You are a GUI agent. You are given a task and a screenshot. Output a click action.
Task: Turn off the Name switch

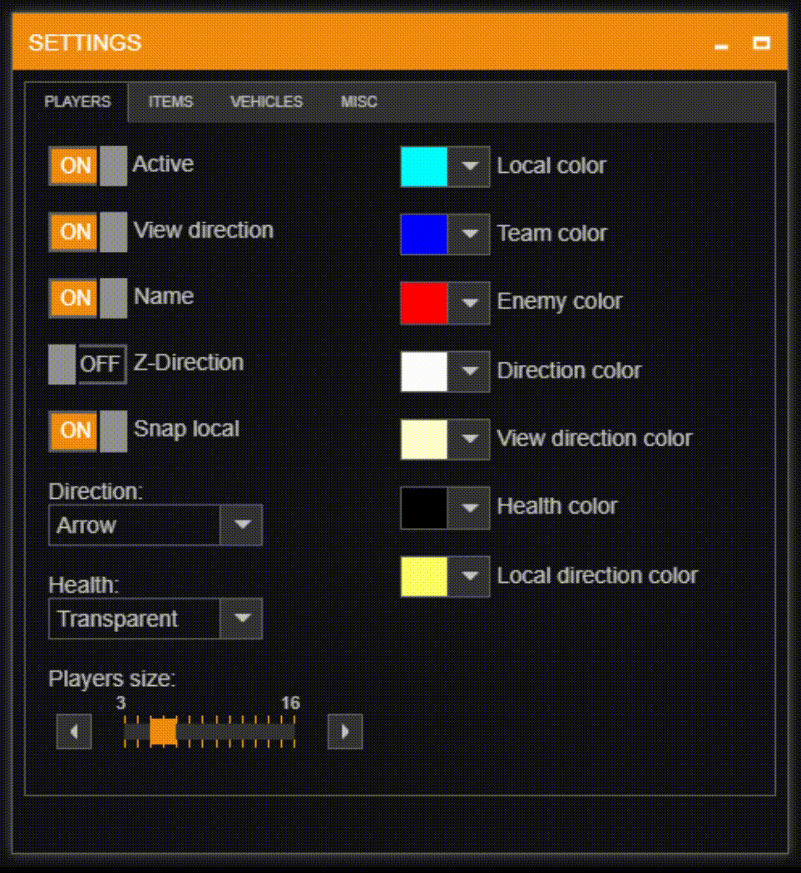click(88, 298)
